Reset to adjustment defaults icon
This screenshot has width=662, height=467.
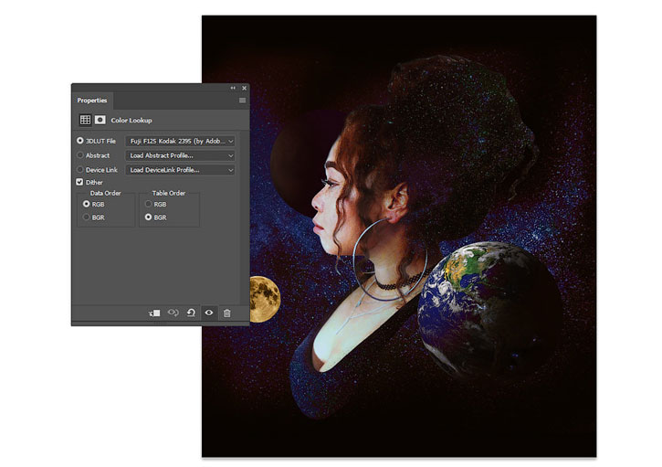(191, 313)
